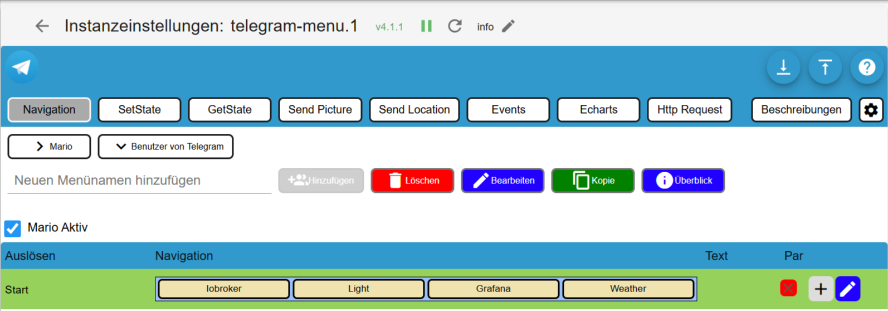Click the Überblick button

[683, 181]
